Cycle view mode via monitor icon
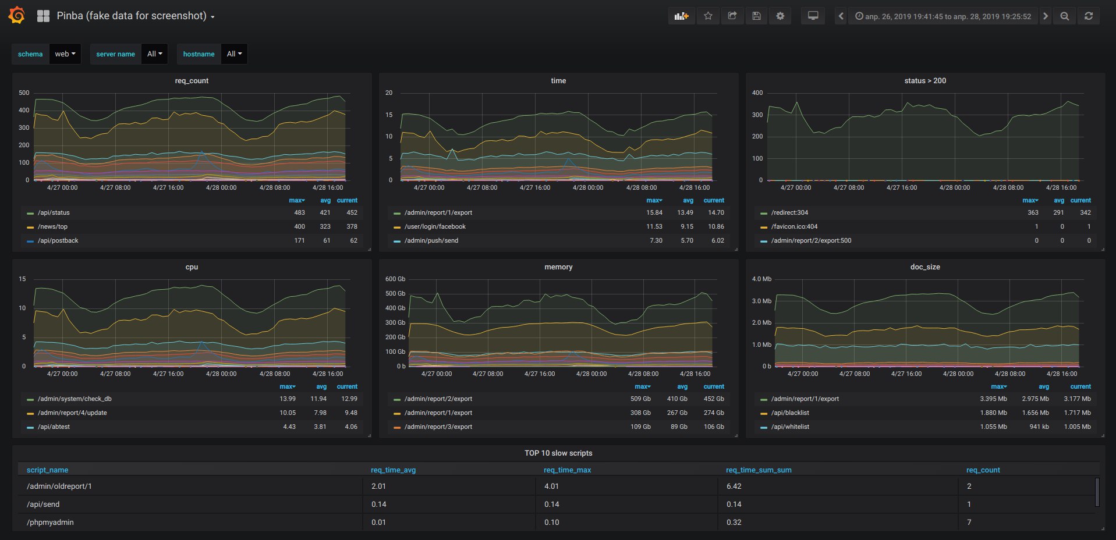1116x540 pixels. (x=813, y=16)
